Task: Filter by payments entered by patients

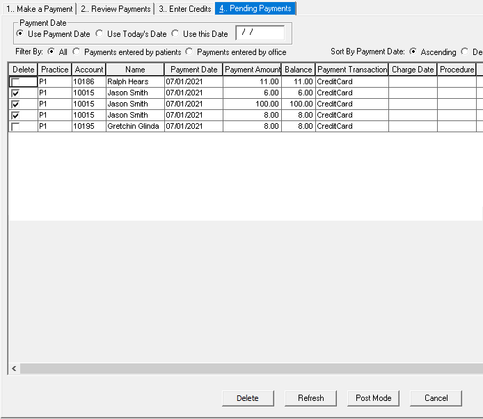Action: click(77, 52)
